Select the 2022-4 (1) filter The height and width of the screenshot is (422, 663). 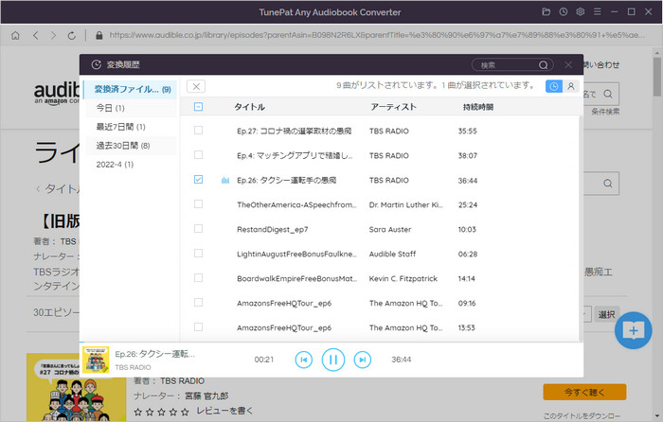(x=131, y=165)
